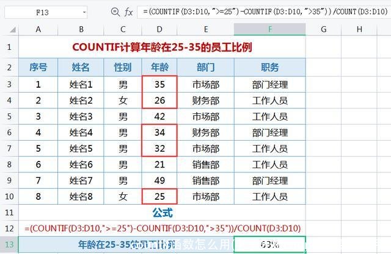Select column E header
Viewport: 391px width, 254px height.
(x=206, y=29)
